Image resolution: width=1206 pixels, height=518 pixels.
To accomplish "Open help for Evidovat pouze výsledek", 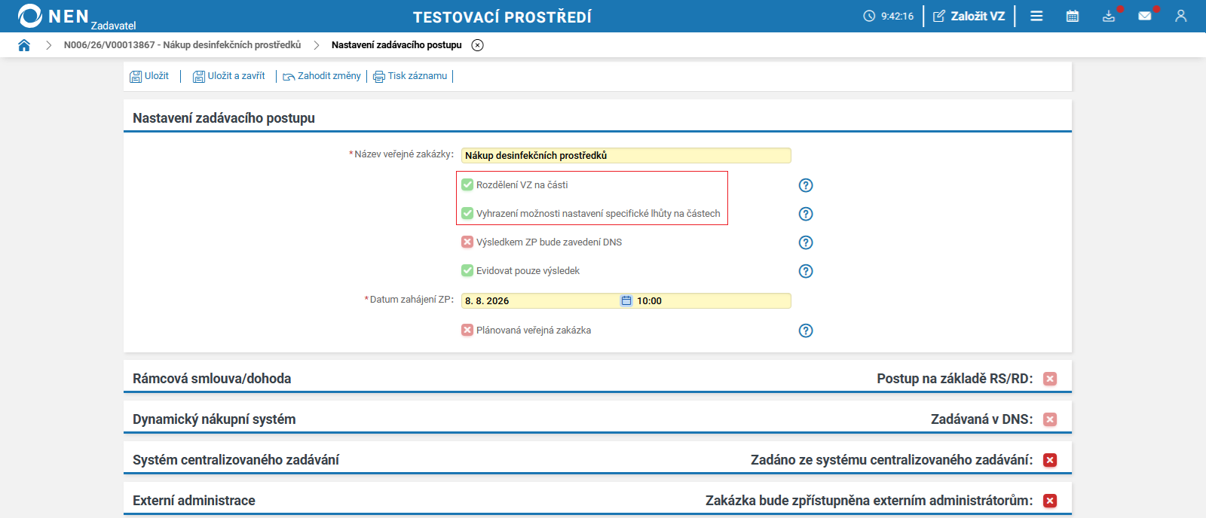I will pos(806,271).
